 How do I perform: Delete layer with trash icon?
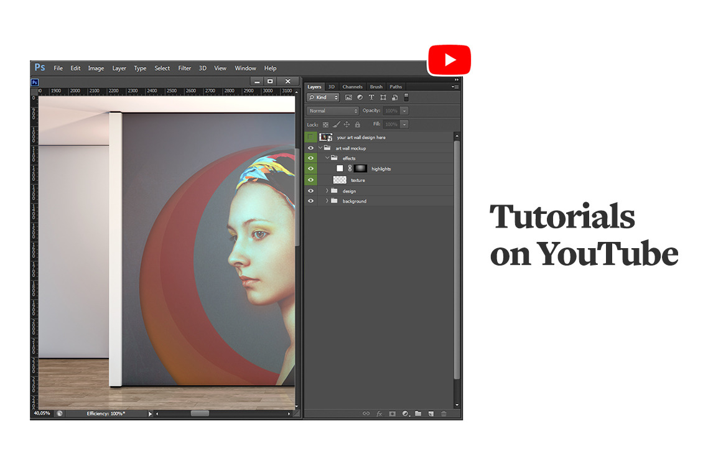tap(444, 414)
